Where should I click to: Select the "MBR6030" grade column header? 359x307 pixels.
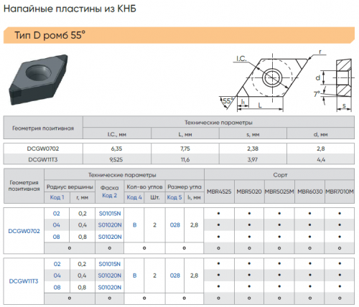coord(310,192)
